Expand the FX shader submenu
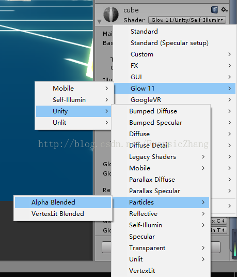The height and width of the screenshot is (277, 237). (x=174, y=66)
